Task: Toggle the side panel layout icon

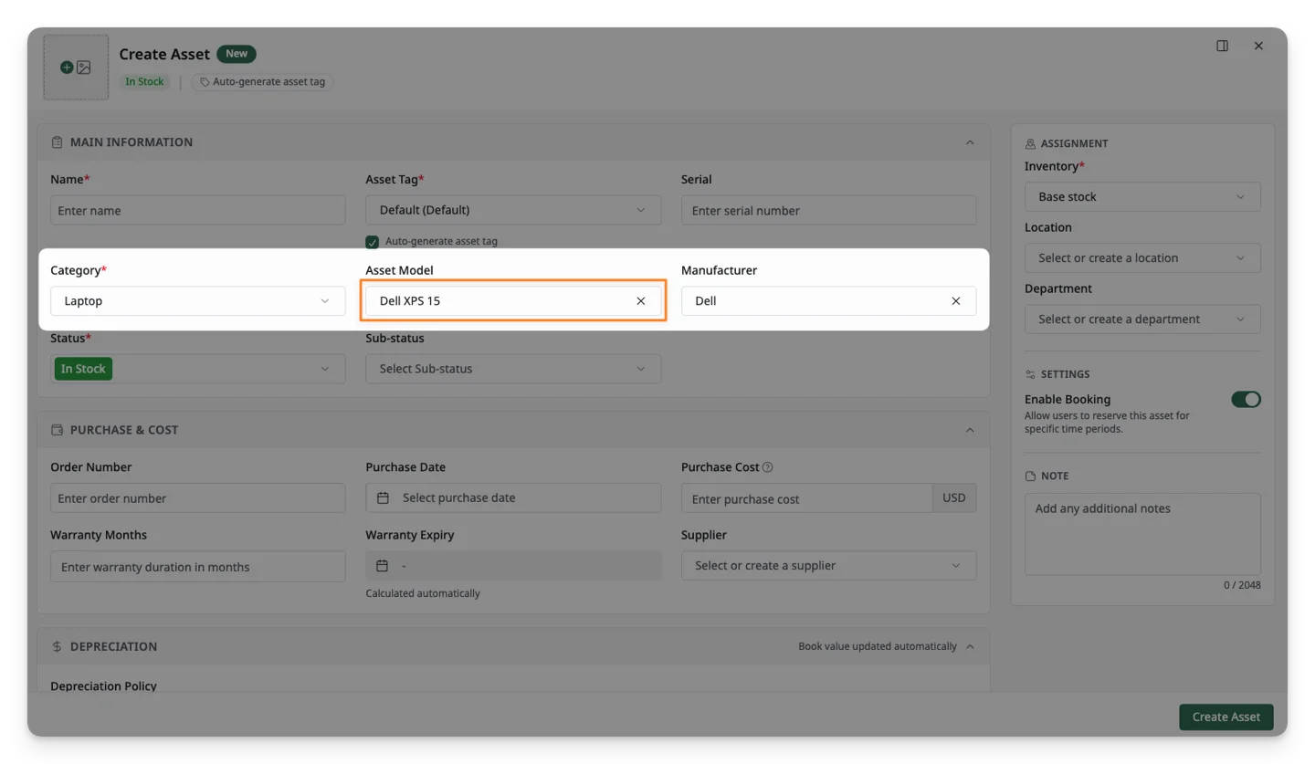Action: coord(1222,46)
